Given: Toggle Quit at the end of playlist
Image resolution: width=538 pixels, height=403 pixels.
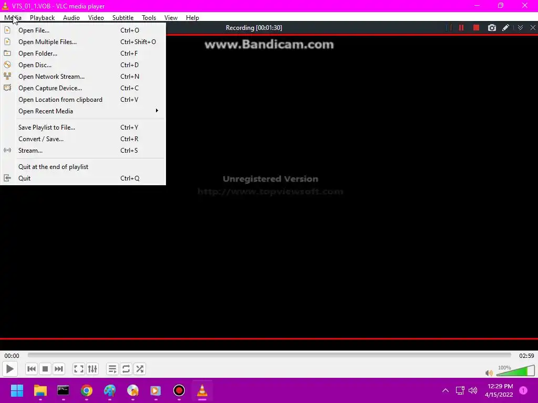Looking at the screenshot, I should coord(83,167).
